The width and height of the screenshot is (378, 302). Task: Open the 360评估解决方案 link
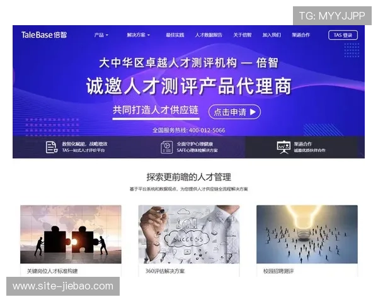[165, 271]
